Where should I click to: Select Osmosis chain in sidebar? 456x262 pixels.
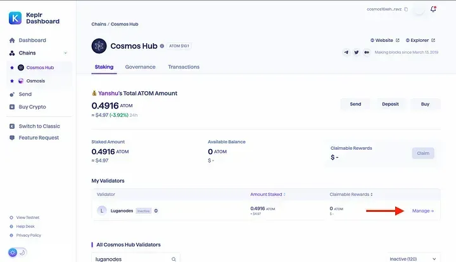(x=35, y=81)
